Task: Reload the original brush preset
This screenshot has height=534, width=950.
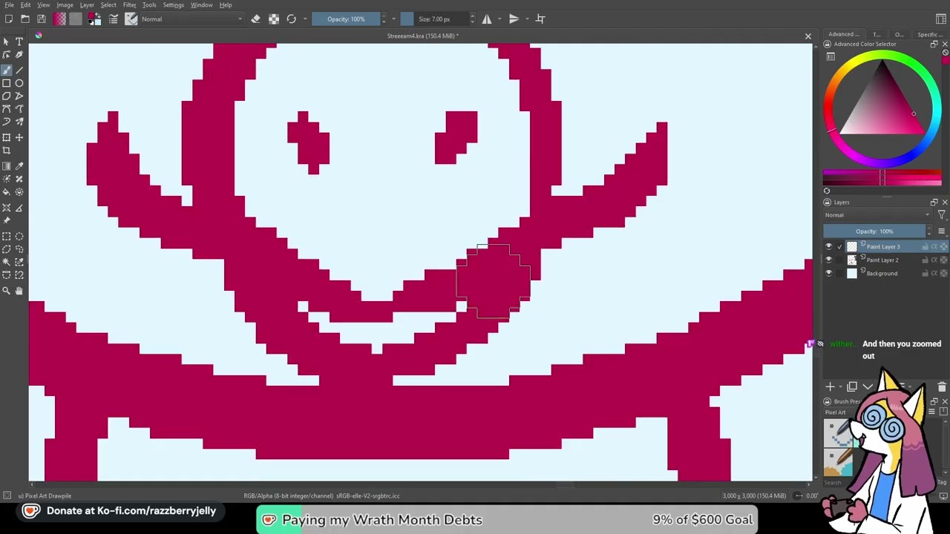Action: [292, 19]
